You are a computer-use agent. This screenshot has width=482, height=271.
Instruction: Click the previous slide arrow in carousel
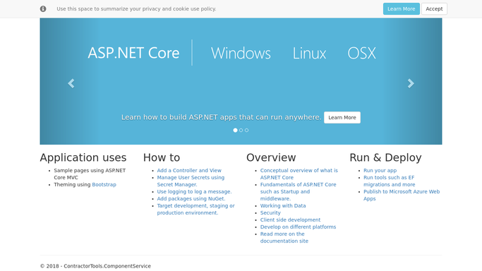click(71, 83)
